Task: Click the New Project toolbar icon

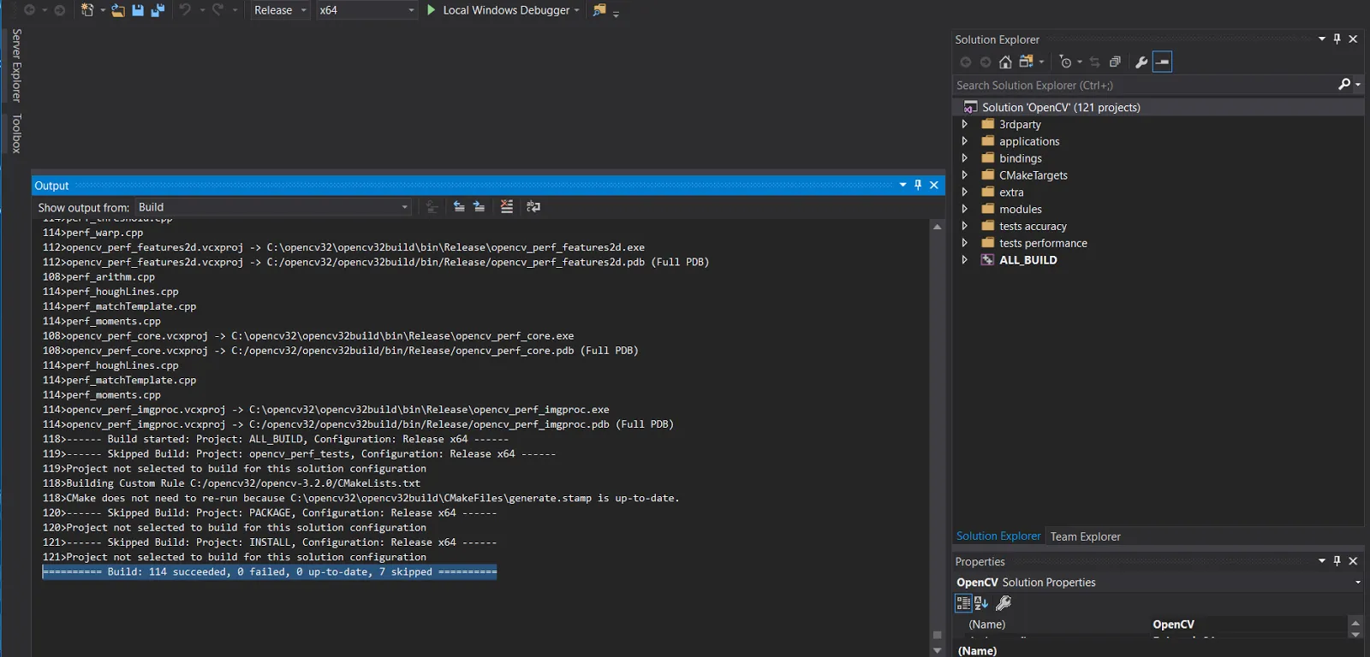Action: [87, 10]
